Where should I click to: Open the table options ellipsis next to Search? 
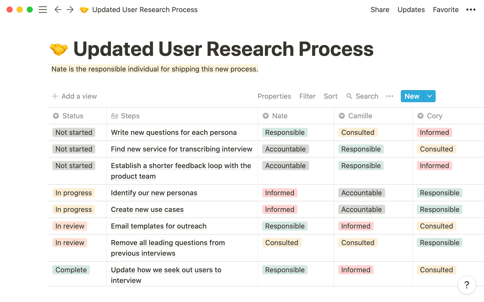pyautogui.click(x=389, y=96)
